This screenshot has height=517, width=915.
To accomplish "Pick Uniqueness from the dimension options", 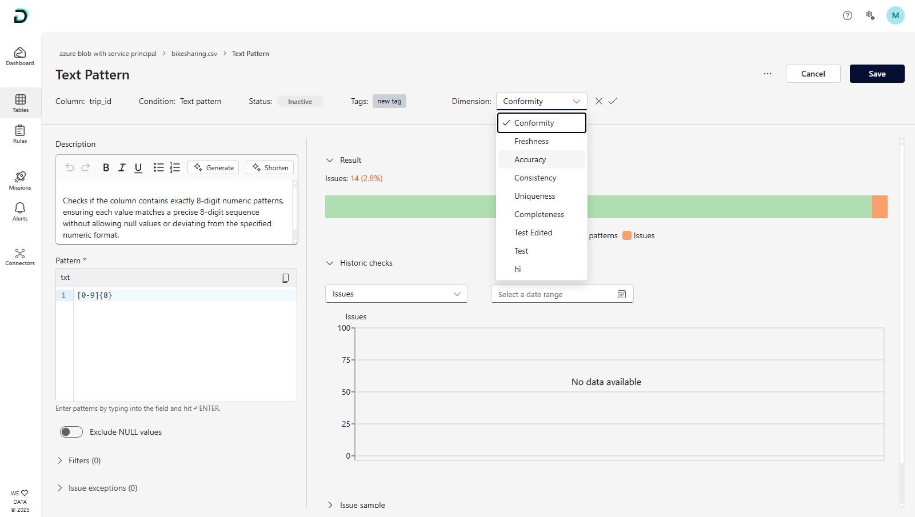I will click(534, 196).
